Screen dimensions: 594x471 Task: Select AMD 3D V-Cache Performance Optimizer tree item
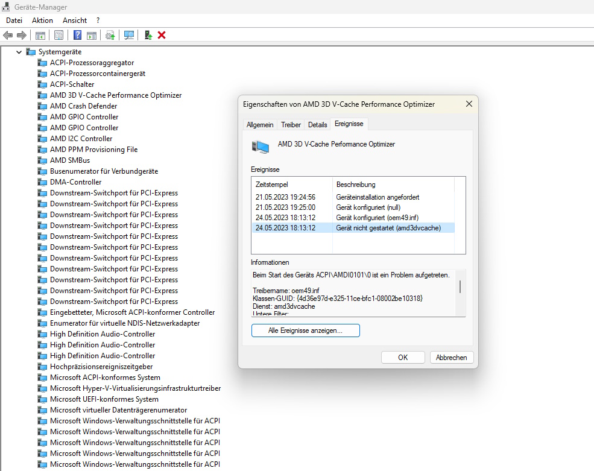[x=116, y=95]
